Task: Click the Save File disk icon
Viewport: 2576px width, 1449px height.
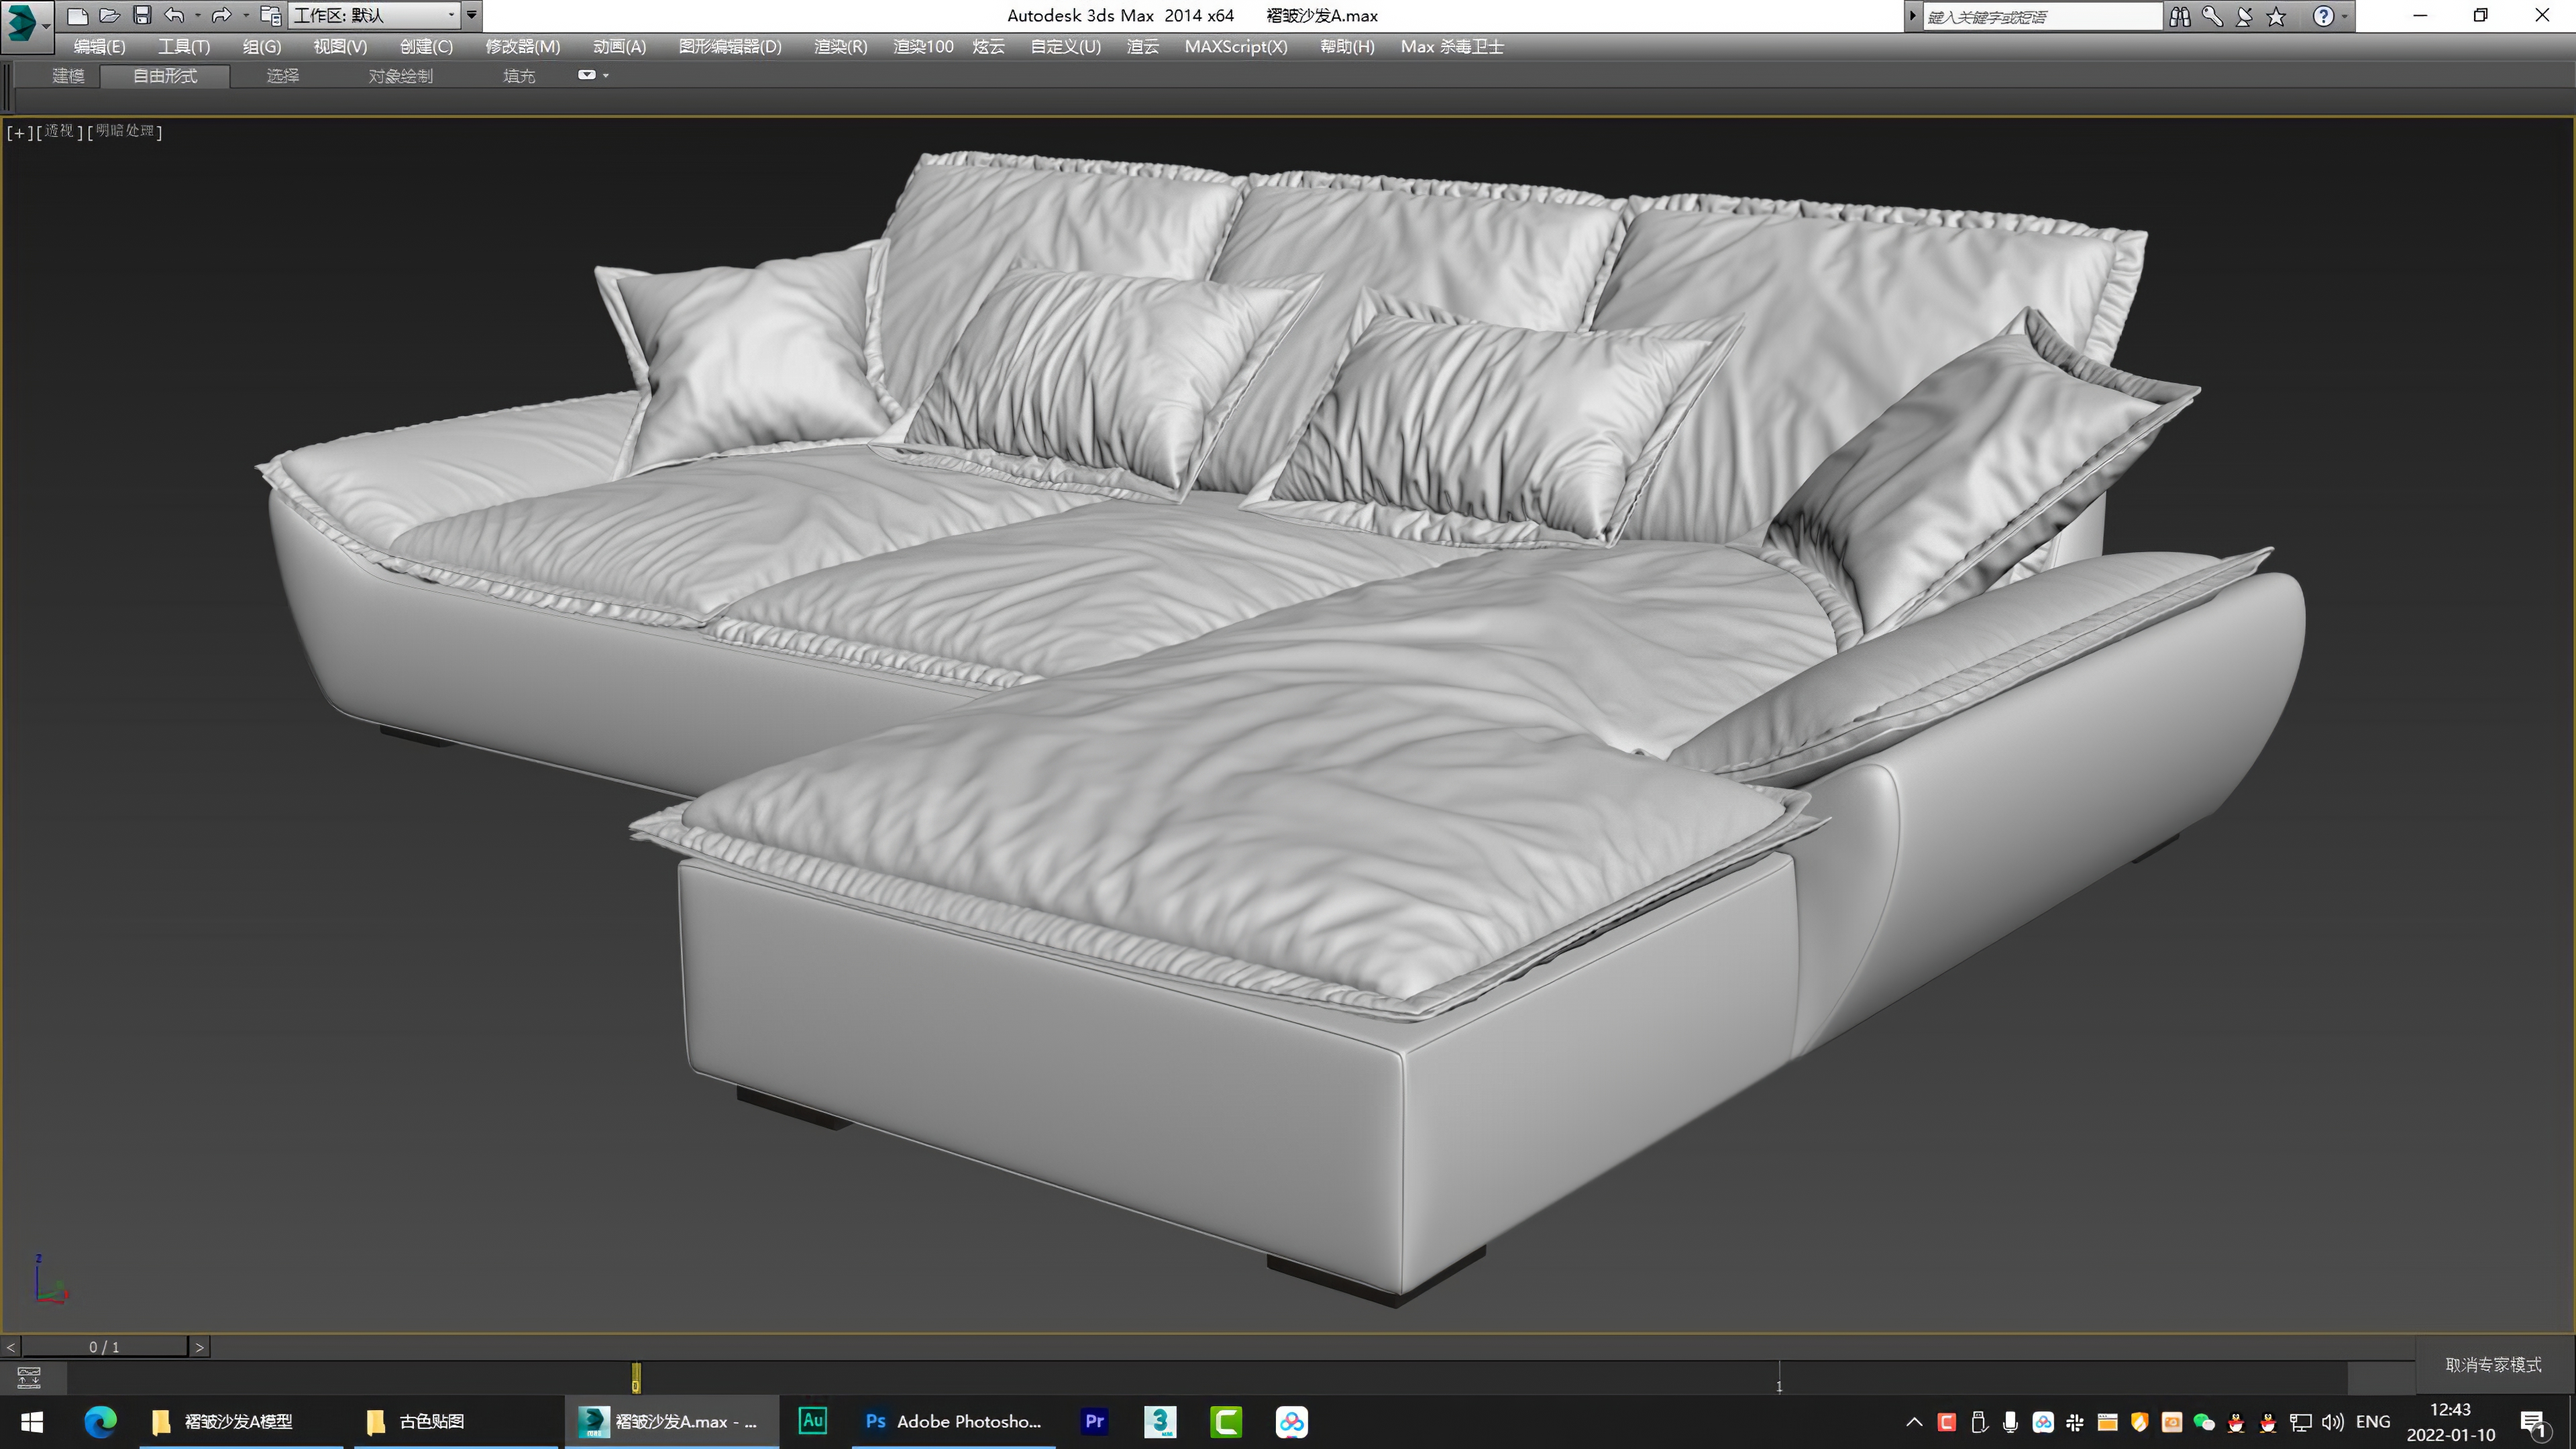Action: 142,15
